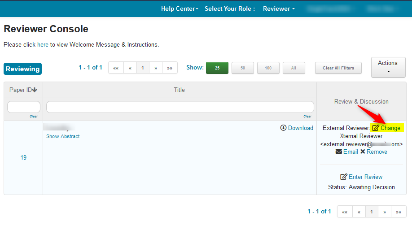Image resolution: width=412 pixels, height=230 pixels.
Task: Click Clear All Filters button
Action: tap(338, 68)
